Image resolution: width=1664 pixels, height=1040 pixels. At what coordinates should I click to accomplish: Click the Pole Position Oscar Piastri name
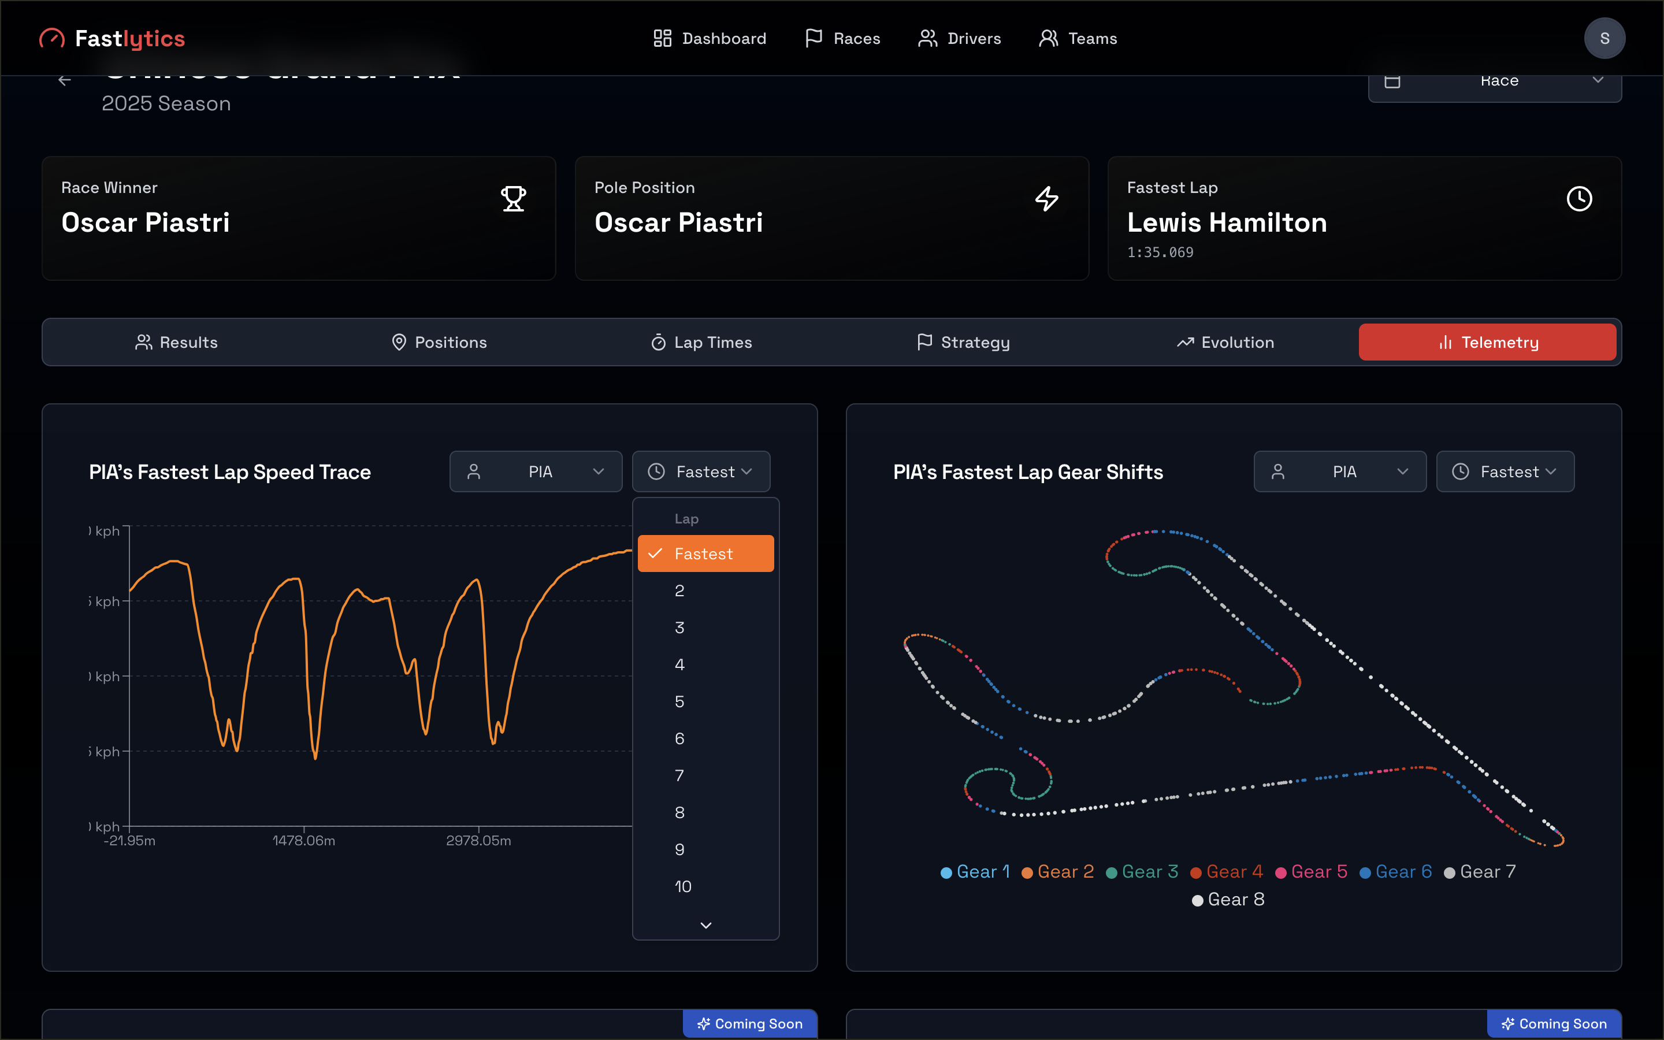pyautogui.click(x=679, y=222)
